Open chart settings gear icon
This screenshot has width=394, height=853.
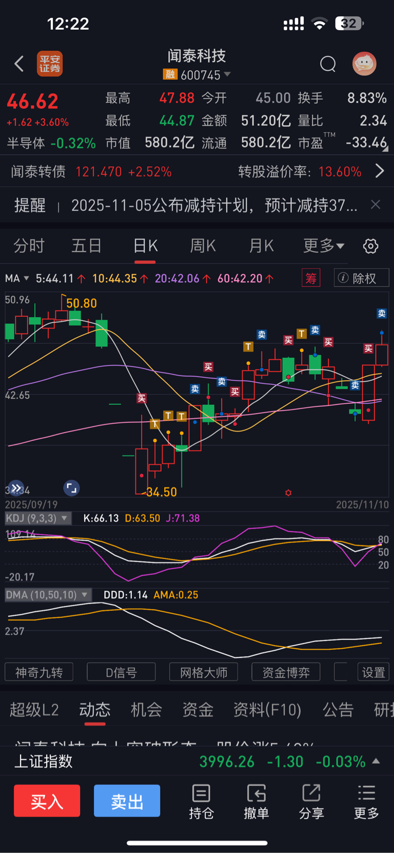point(371,246)
